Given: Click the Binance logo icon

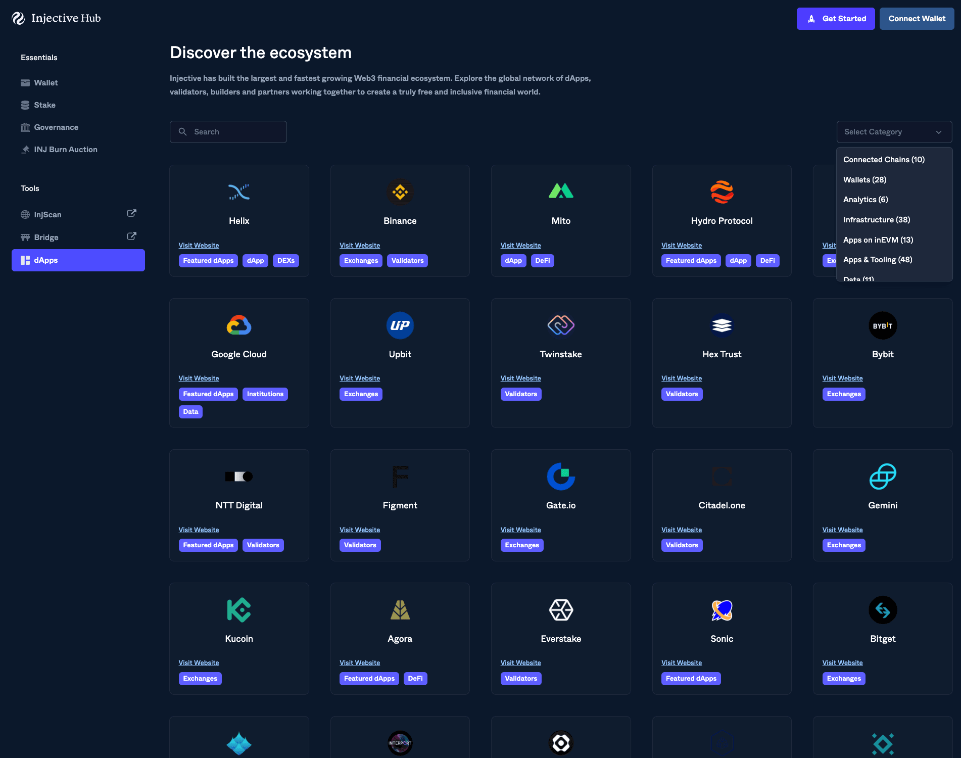Looking at the screenshot, I should click(400, 192).
